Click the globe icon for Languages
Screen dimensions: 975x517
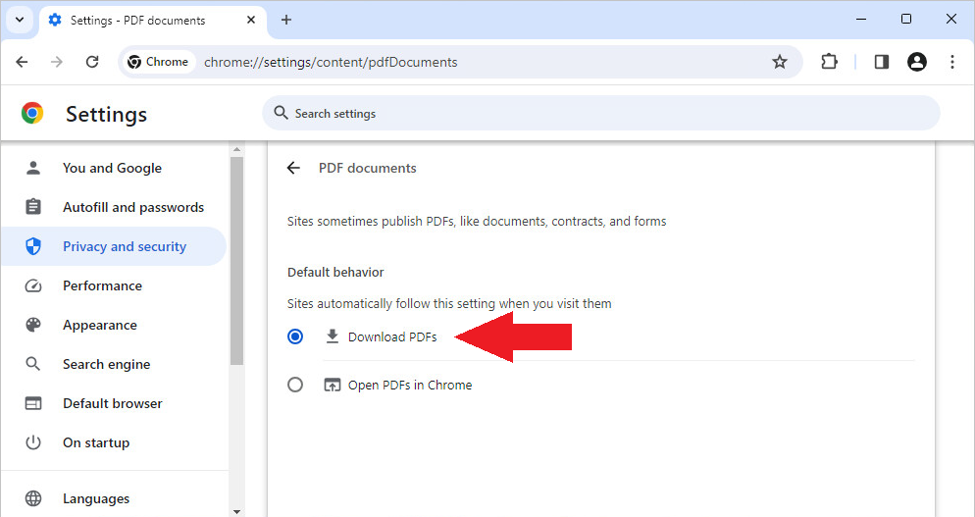pos(33,498)
